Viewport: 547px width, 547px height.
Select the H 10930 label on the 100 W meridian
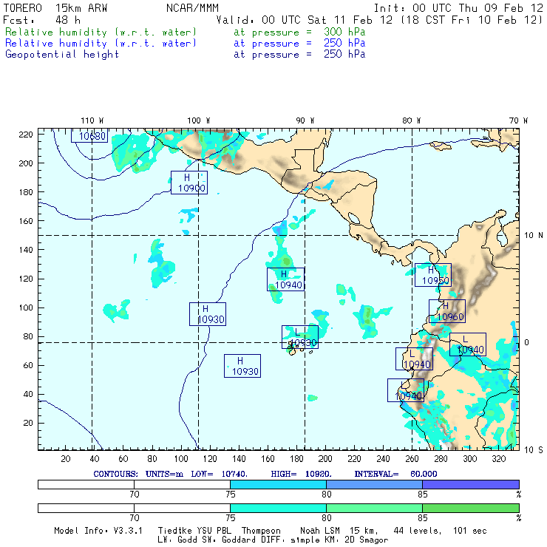coord(207,314)
